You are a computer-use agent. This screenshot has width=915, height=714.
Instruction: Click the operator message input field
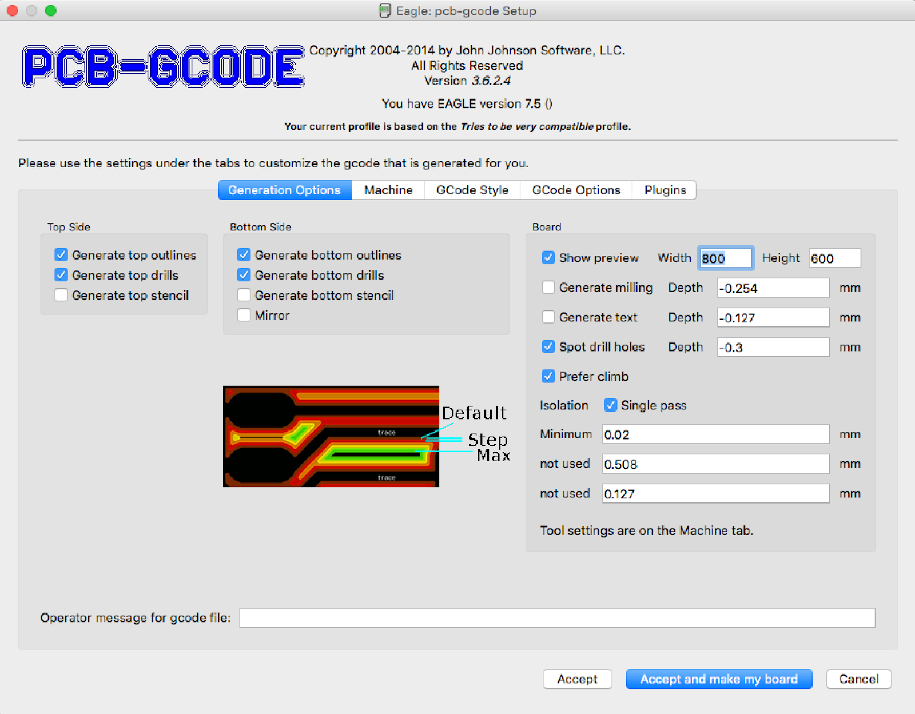pyautogui.click(x=558, y=617)
